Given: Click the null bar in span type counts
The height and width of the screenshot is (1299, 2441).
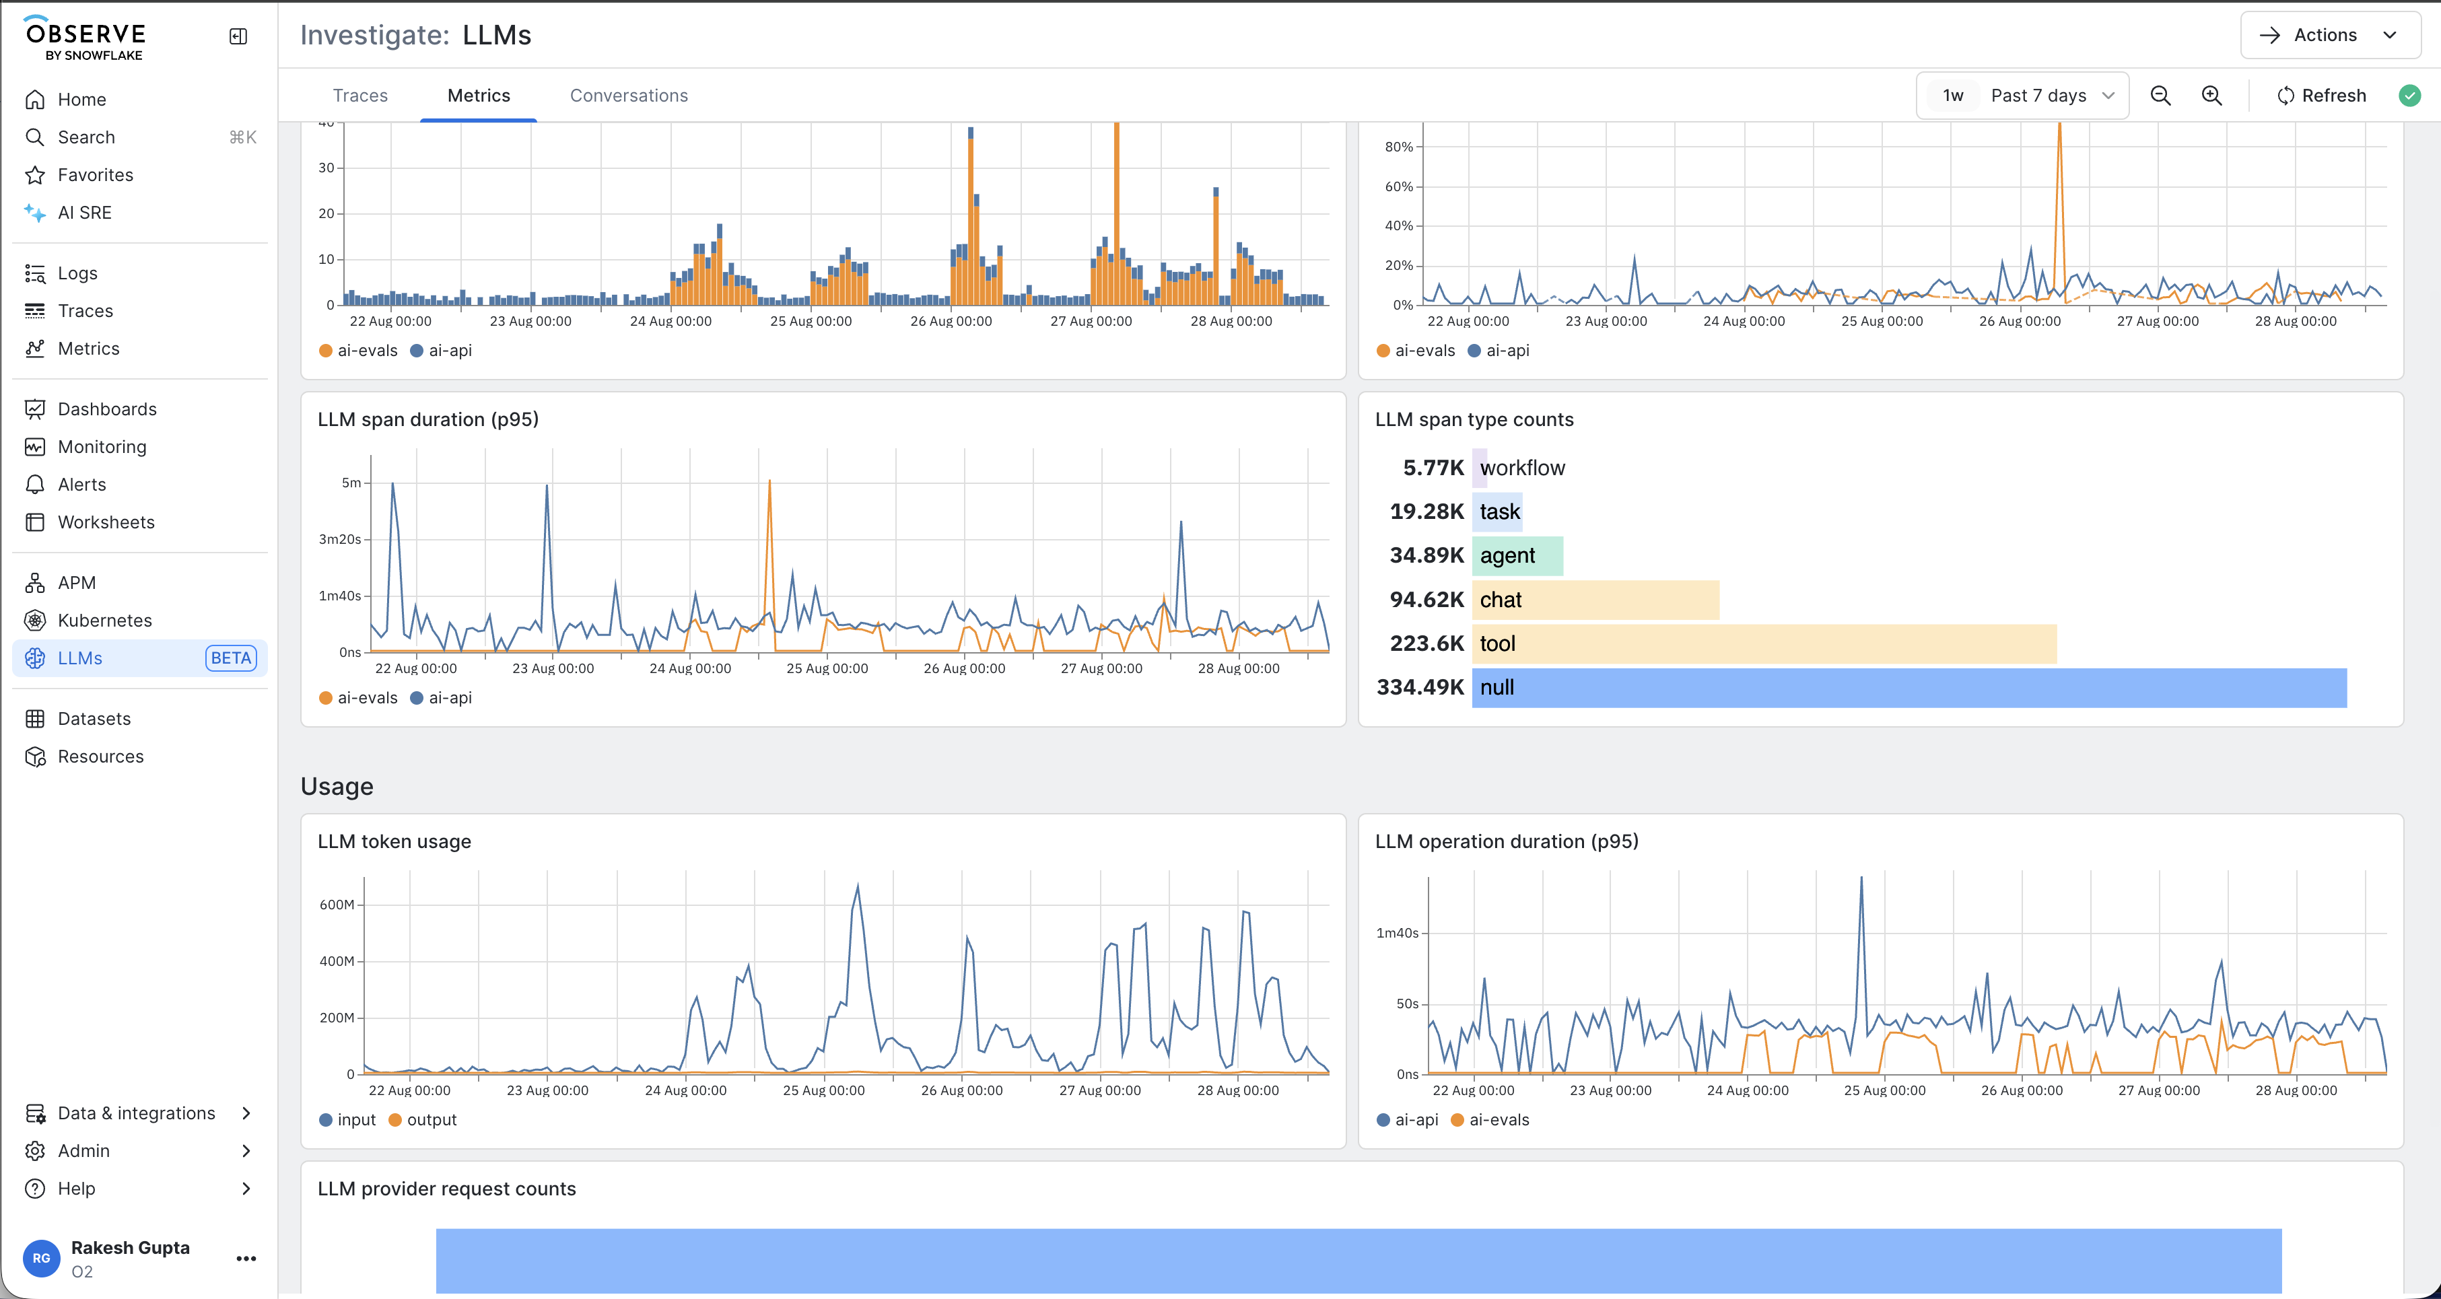Looking at the screenshot, I should (1909, 688).
